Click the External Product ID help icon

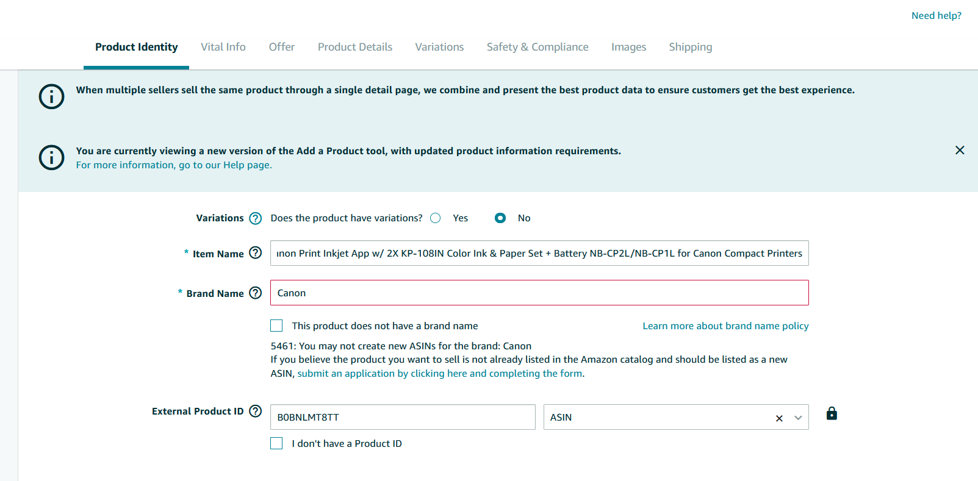(x=256, y=411)
